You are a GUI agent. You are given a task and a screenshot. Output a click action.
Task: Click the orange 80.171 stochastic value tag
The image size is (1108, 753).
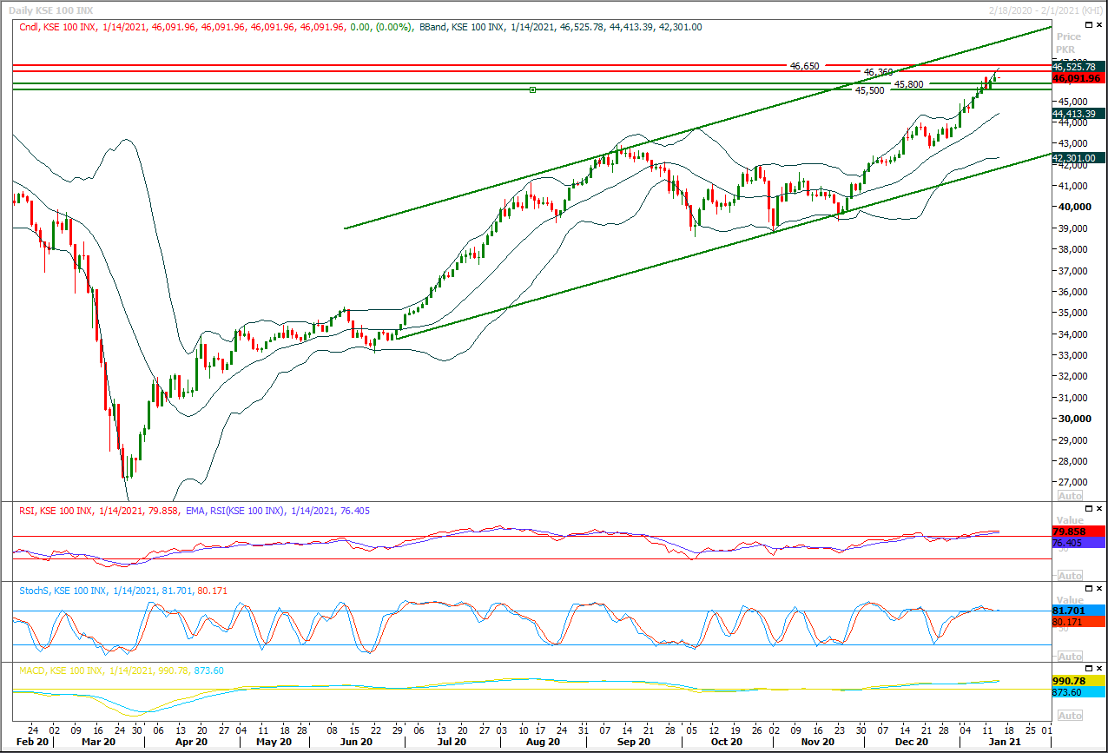(x=1078, y=622)
